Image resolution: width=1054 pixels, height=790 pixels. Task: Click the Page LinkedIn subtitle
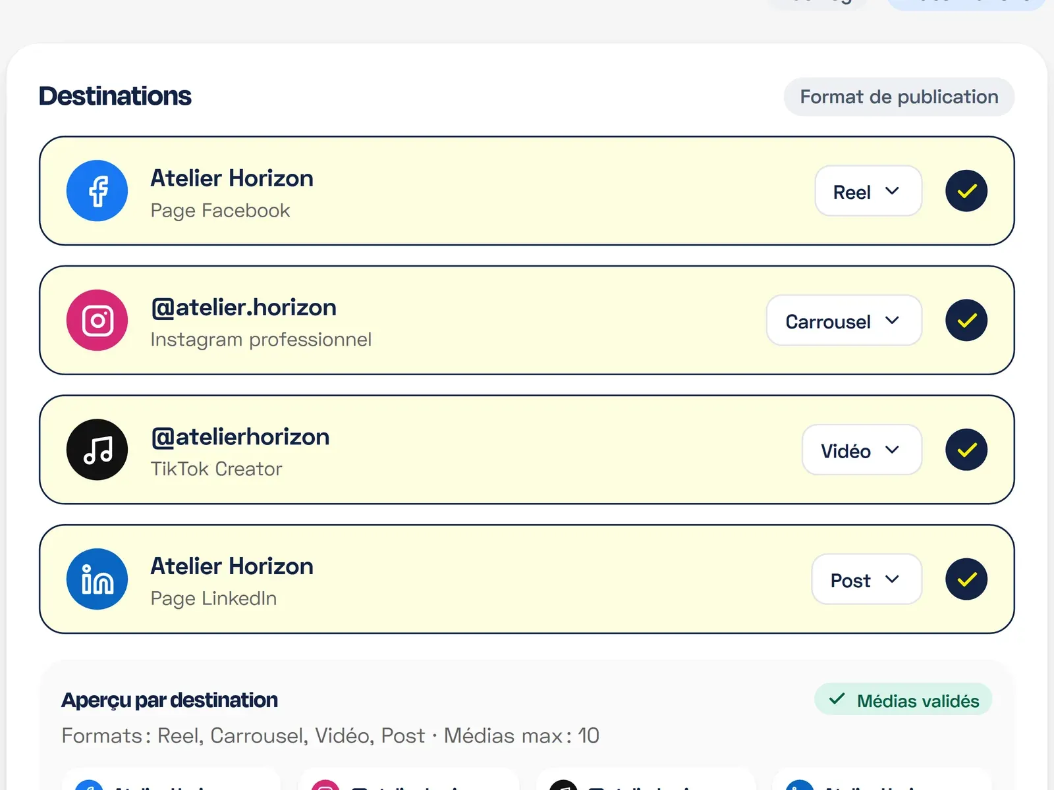(213, 598)
